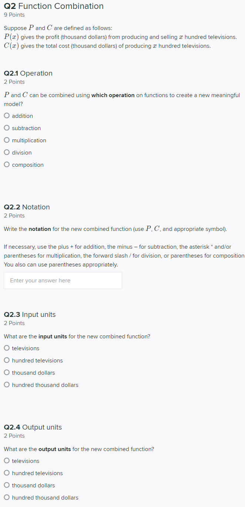245x507 pixels.
Task: Click the 9 Points label under Q2
Action: 14,15
